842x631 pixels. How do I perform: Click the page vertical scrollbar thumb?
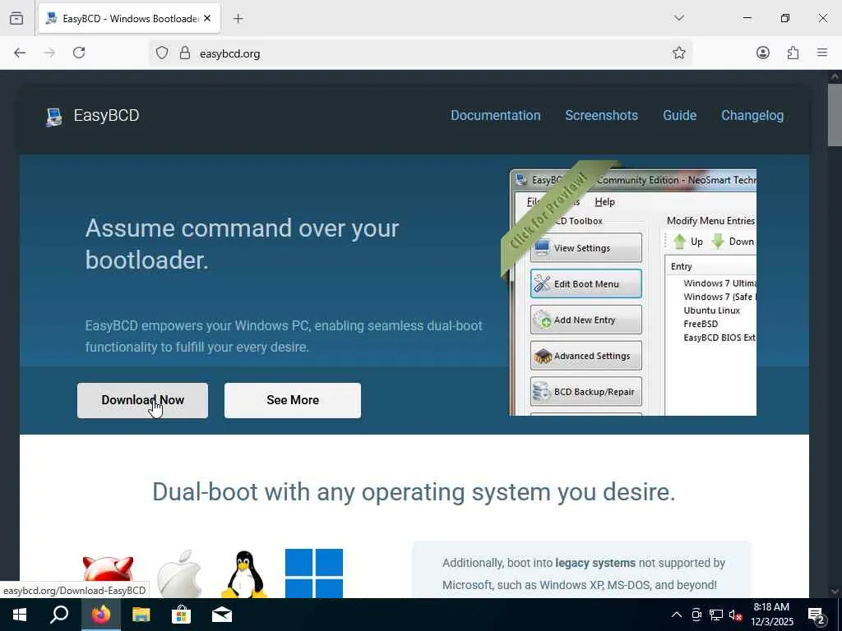(835, 114)
